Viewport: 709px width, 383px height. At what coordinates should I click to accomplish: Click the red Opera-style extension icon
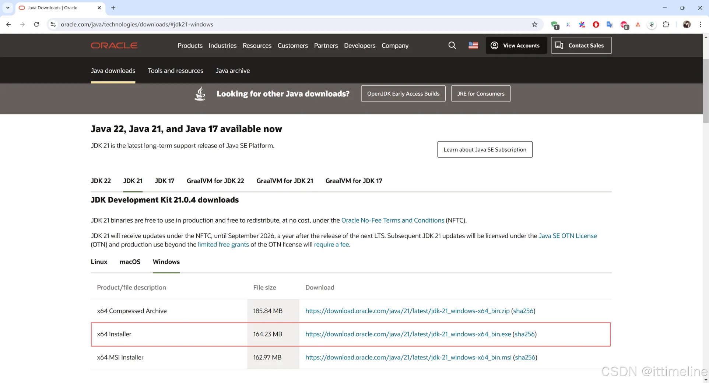coord(596,24)
